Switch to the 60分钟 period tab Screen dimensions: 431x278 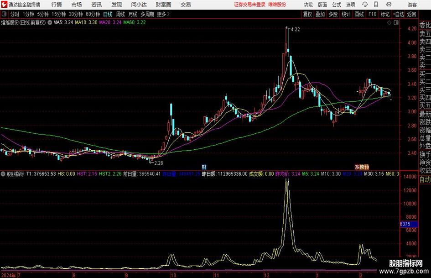[x=93, y=14]
